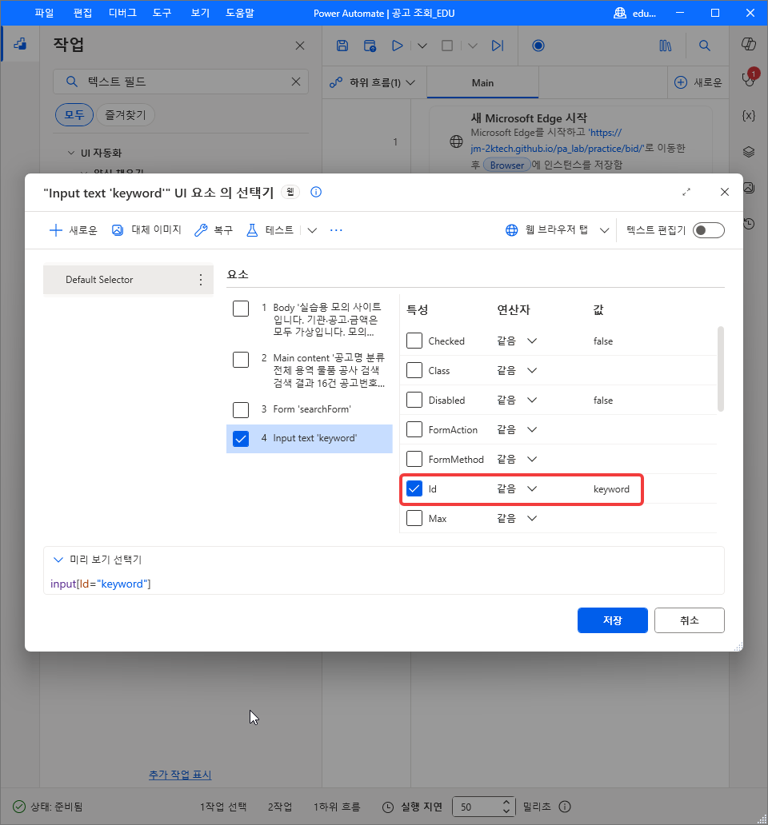This screenshot has width=768, height=825.
Task: Open Default Selector three-dot menu
Action: (201, 279)
